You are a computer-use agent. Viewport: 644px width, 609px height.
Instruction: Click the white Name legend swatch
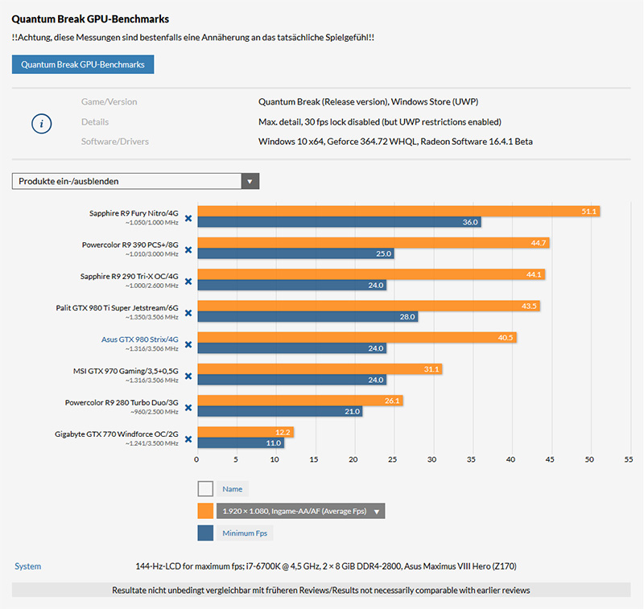click(x=205, y=489)
